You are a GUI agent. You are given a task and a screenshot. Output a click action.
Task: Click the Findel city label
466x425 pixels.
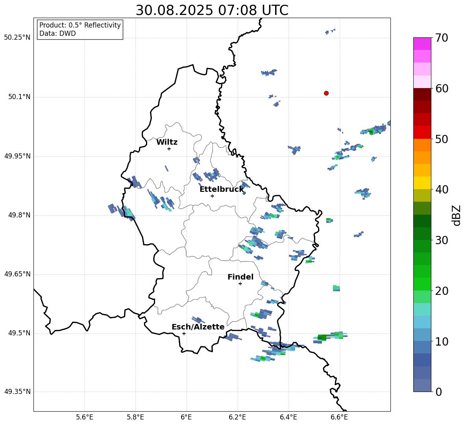click(x=240, y=277)
